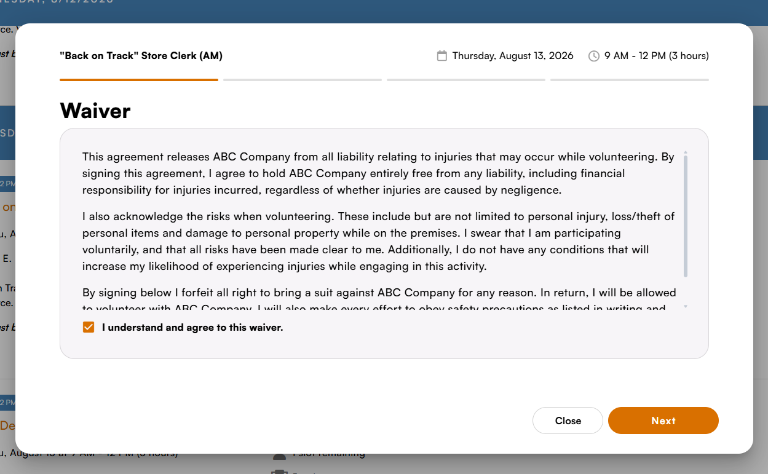Select the third progress step bar
Image resolution: width=768 pixels, height=474 pixels.
coord(466,80)
